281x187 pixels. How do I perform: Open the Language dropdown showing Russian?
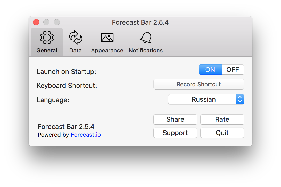[x=206, y=99]
